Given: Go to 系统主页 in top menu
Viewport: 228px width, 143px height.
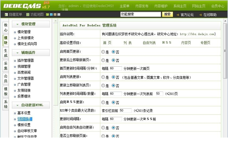Looking at the screenshot, I should point(180,6).
